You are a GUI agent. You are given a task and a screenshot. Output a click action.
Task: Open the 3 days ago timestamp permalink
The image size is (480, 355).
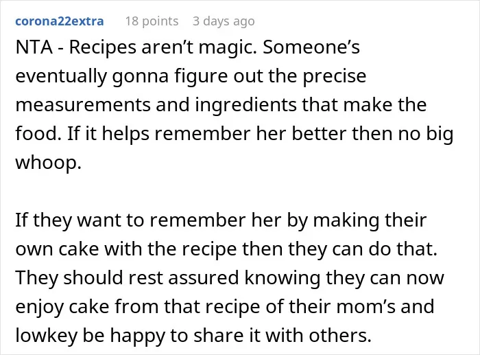click(x=224, y=21)
